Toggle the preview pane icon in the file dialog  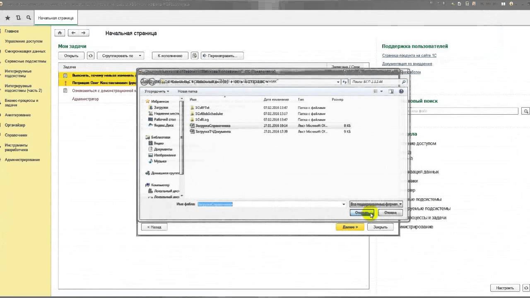pos(391,91)
